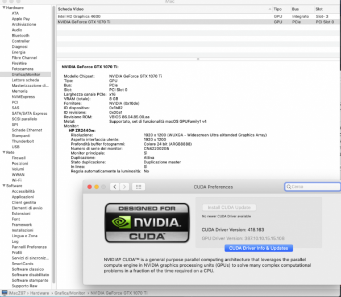Open SATA/SATA Express in the sidebar
Viewport: 341px width, 297px height.
click(x=30, y=113)
